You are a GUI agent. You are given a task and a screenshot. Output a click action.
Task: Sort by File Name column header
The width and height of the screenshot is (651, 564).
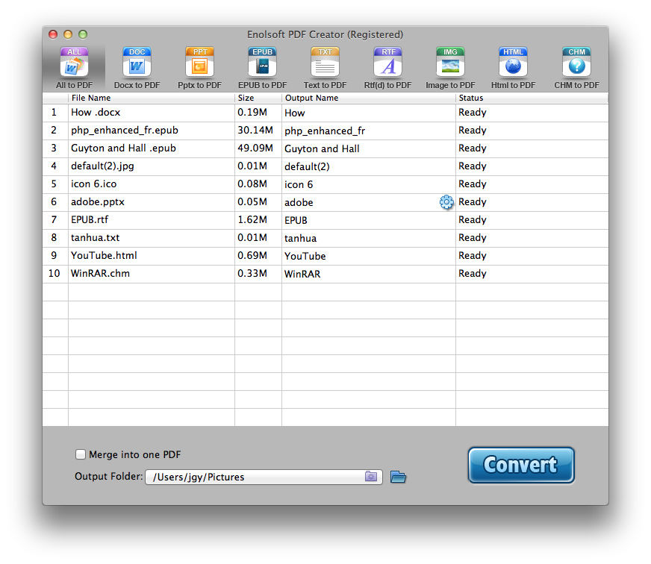tap(152, 98)
